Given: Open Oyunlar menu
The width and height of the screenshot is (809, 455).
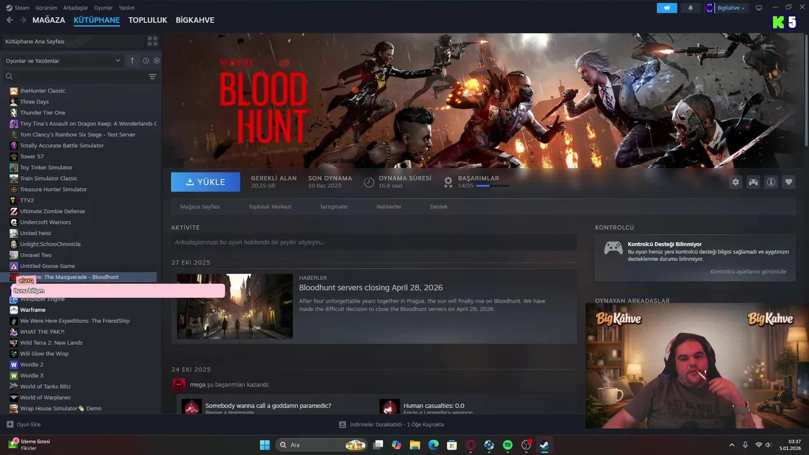Looking at the screenshot, I should (x=103, y=8).
